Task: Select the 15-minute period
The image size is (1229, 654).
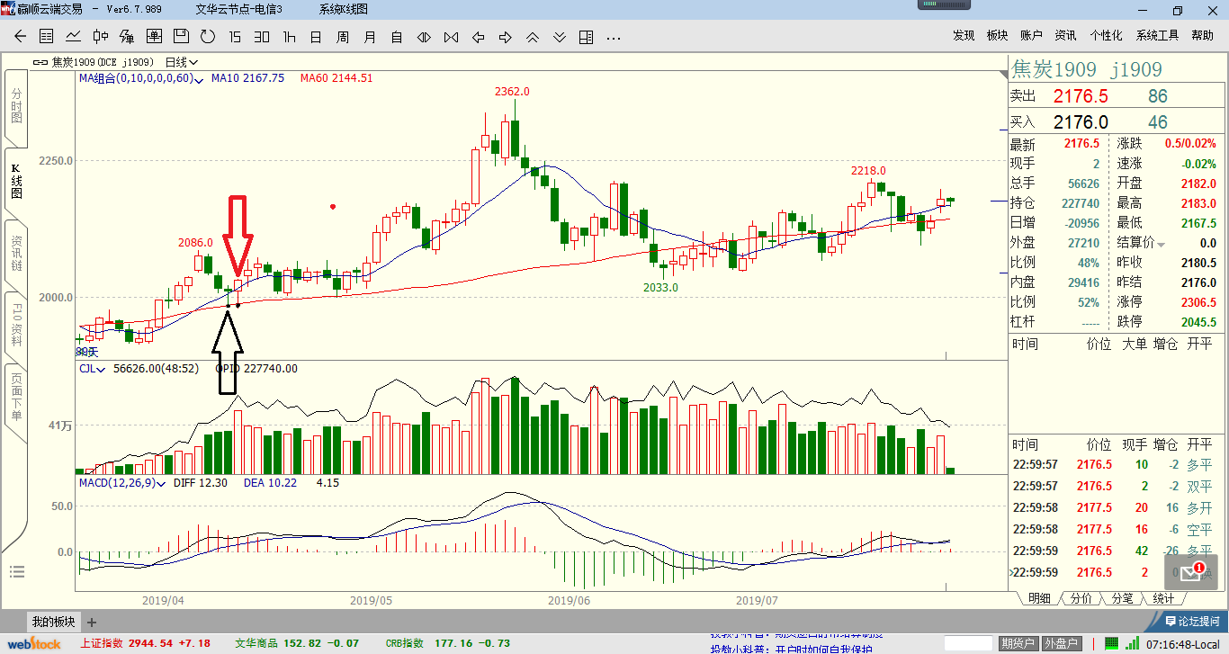Action: click(x=235, y=37)
